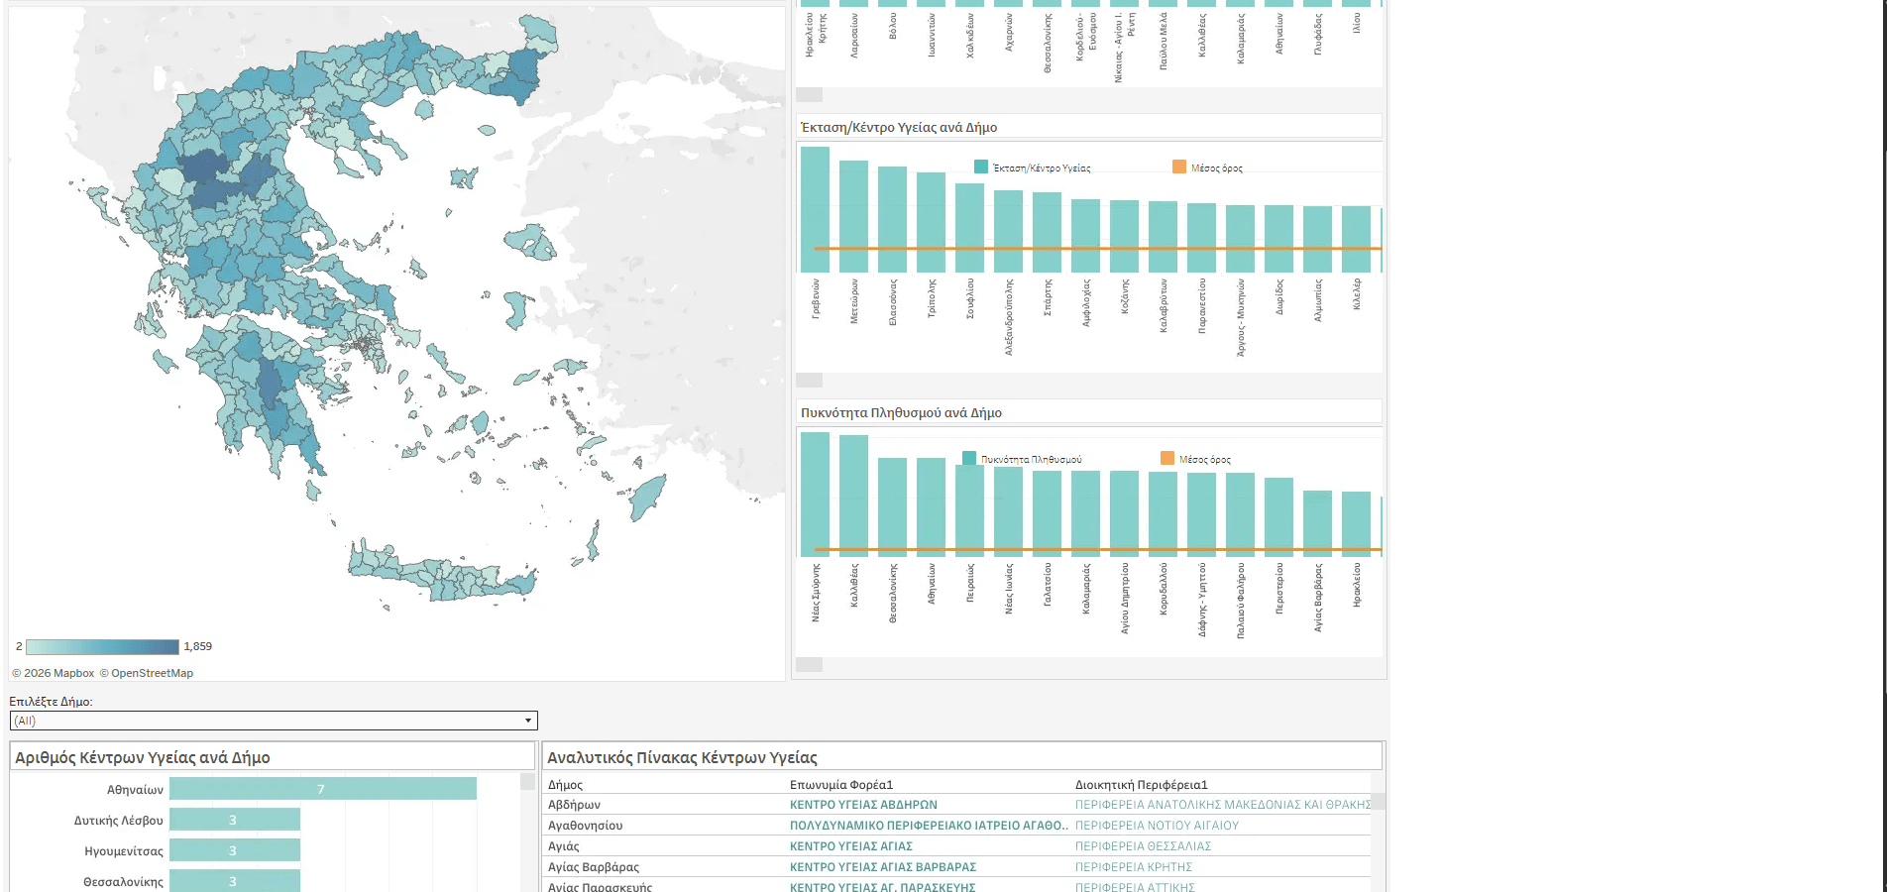Screen dimensions: 1887x892
Task: Click the Κορυδαλλού axis label
Action: [1164, 590]
